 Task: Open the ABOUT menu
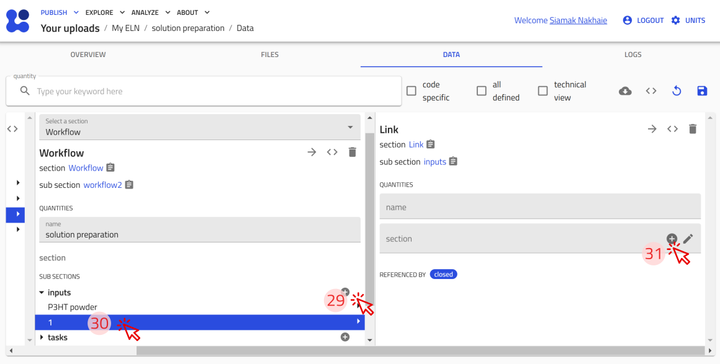[x=193, y=12]
